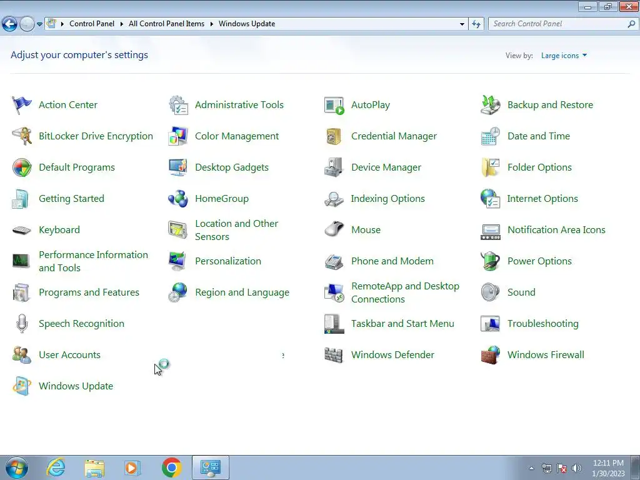Open the Keyboard icon

point(22,230)
